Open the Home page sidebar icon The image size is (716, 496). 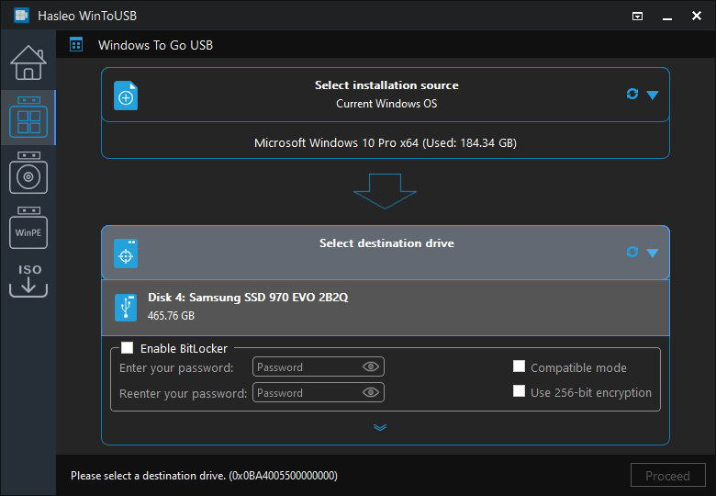[28, 62]
